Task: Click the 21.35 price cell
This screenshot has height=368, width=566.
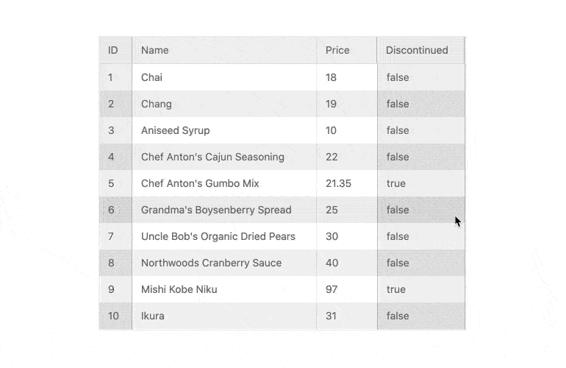Action: point(338,183)
